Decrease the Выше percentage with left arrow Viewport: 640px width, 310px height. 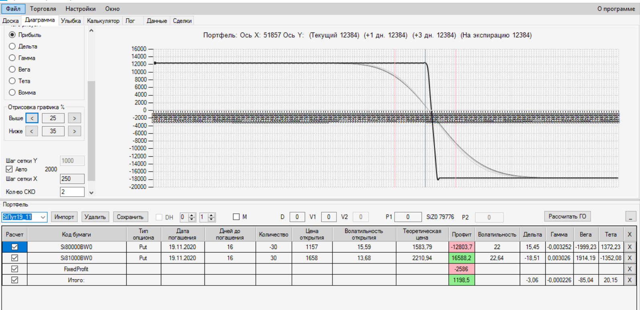[x=32, y=118]
